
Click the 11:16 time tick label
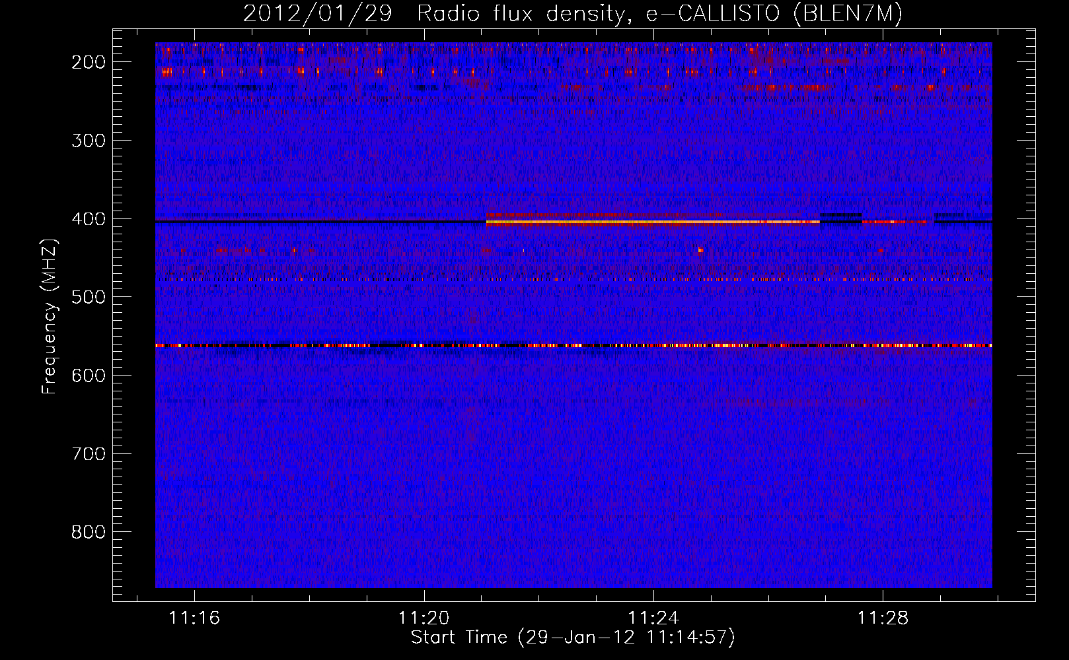click(194, 618)
